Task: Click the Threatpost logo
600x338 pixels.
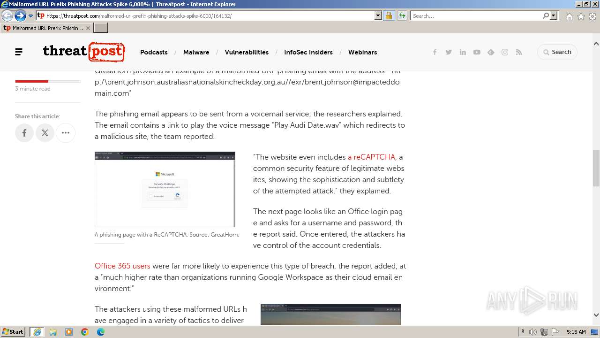Action: point(84,52)
